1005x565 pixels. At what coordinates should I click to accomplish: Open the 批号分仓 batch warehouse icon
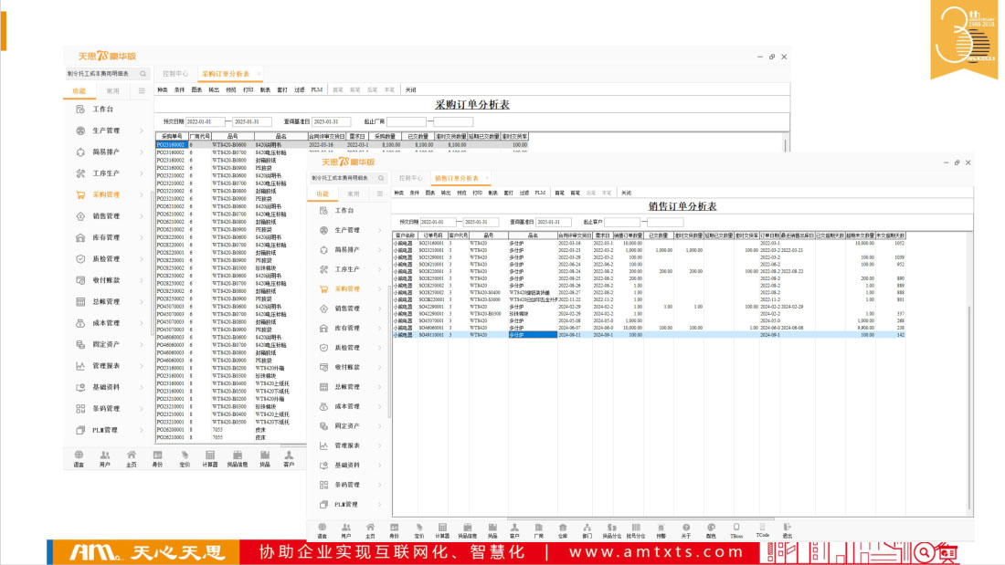tap(636, 530)
